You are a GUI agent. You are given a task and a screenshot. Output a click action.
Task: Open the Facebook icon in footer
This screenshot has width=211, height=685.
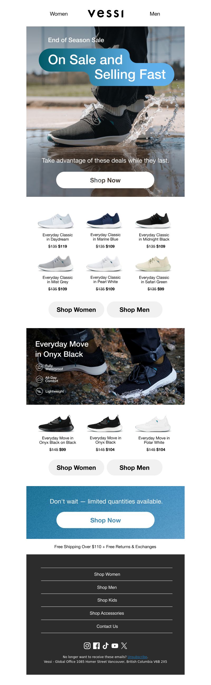click(x=97, y=646)
